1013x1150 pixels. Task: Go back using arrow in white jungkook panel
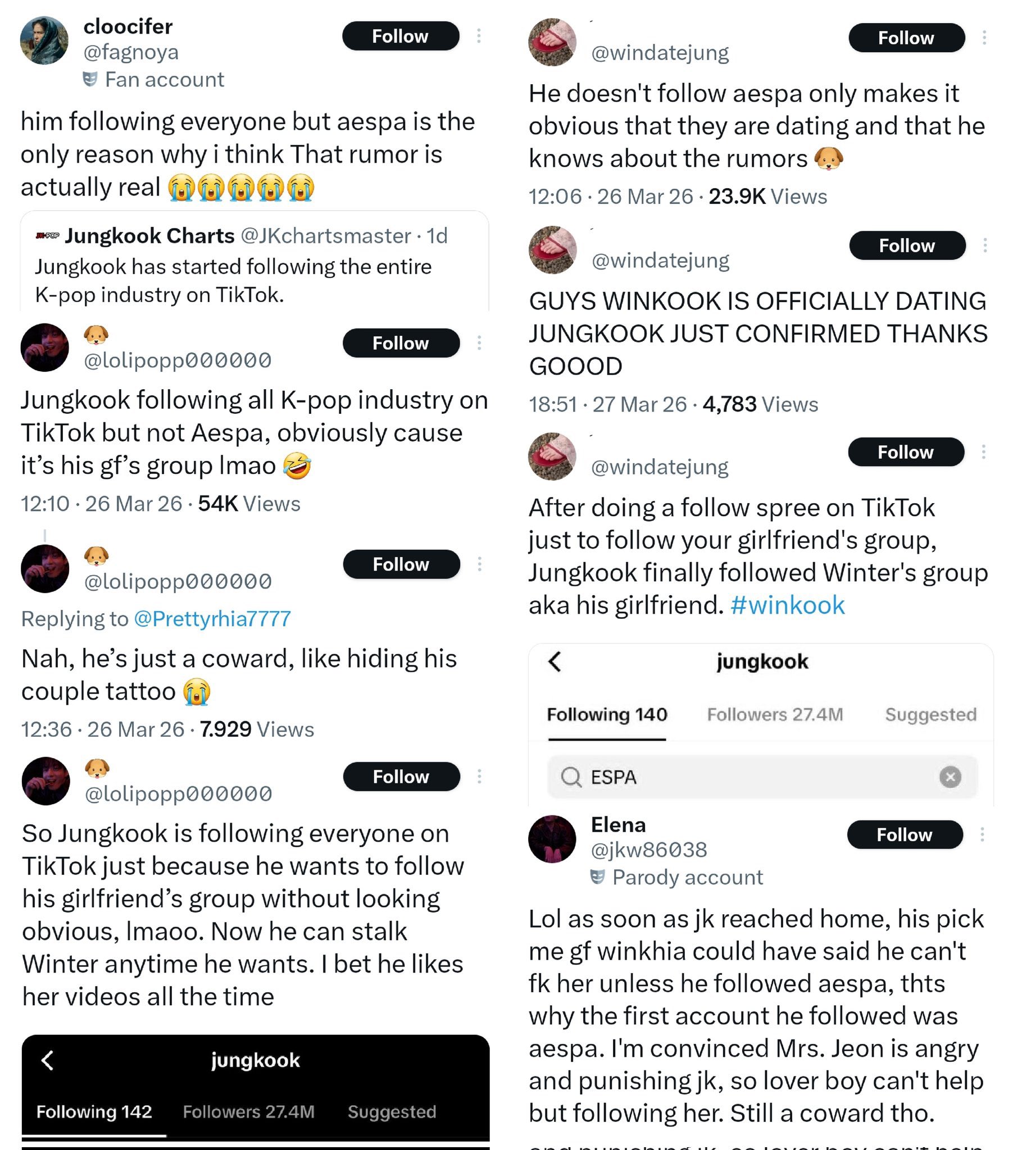click(x=555, y=661)
